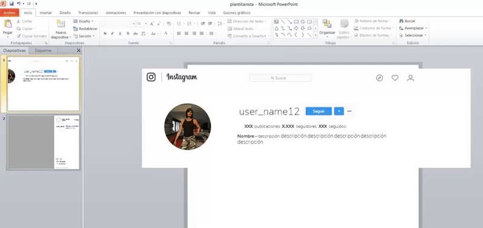Select the text box shape in gallery
This screenshot has height=228, width=483.
(276, 22)
